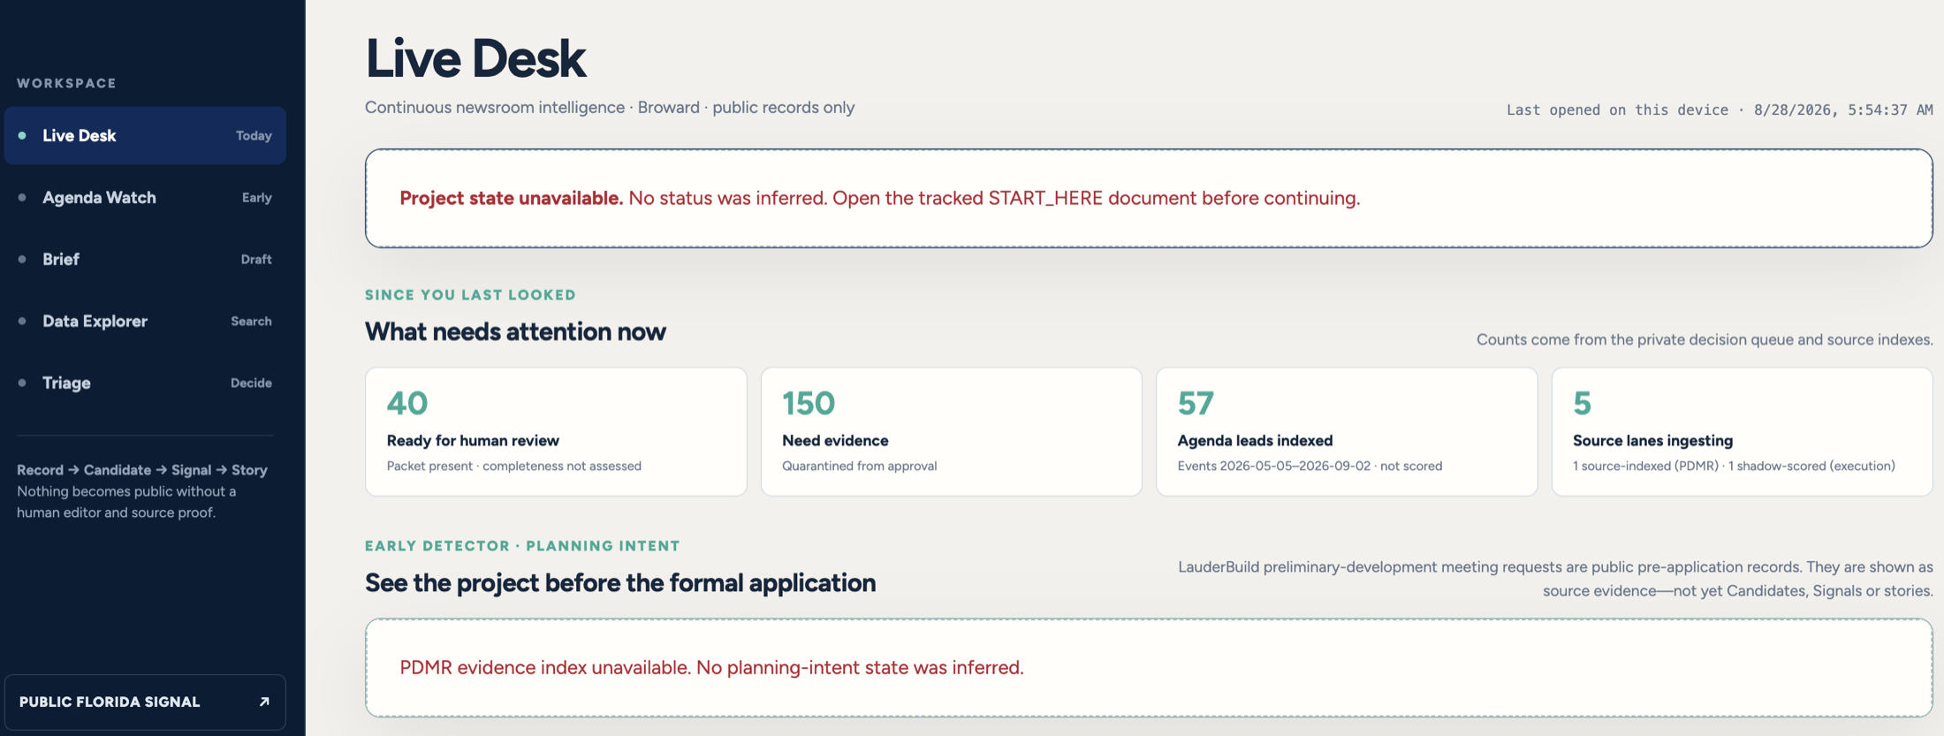This screenshot has width=1944, height=736.
Task: Open the Need evidence card
Action: (x=952, y=431)
